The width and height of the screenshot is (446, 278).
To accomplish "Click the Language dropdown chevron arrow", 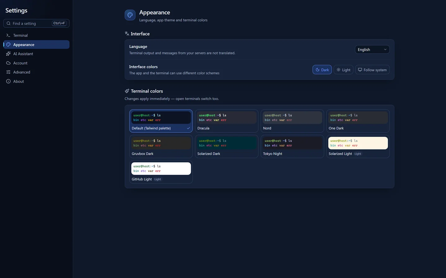I will point(385,50).
